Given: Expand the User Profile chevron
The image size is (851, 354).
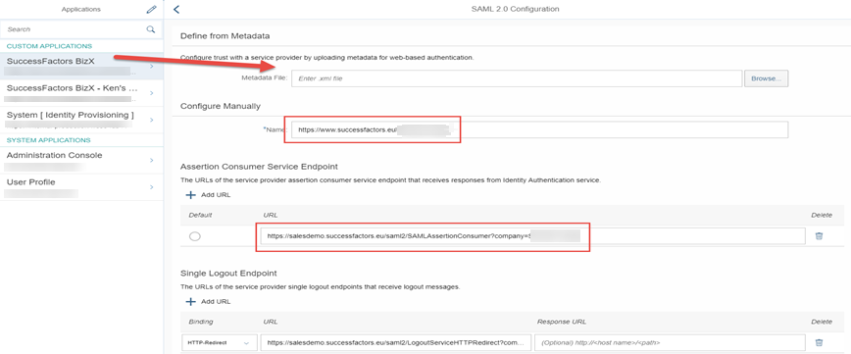Looking at the screenshot, I should click(x=151, y=186).
